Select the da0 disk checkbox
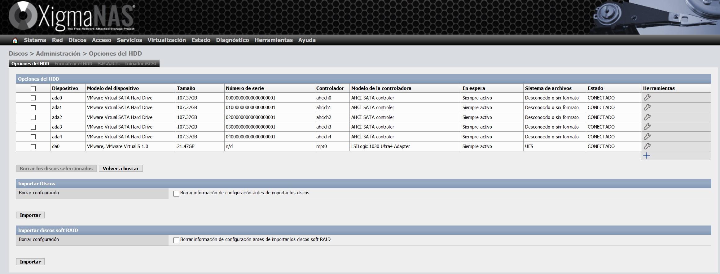This screenshot has height=274, width=720. [33, 147]
